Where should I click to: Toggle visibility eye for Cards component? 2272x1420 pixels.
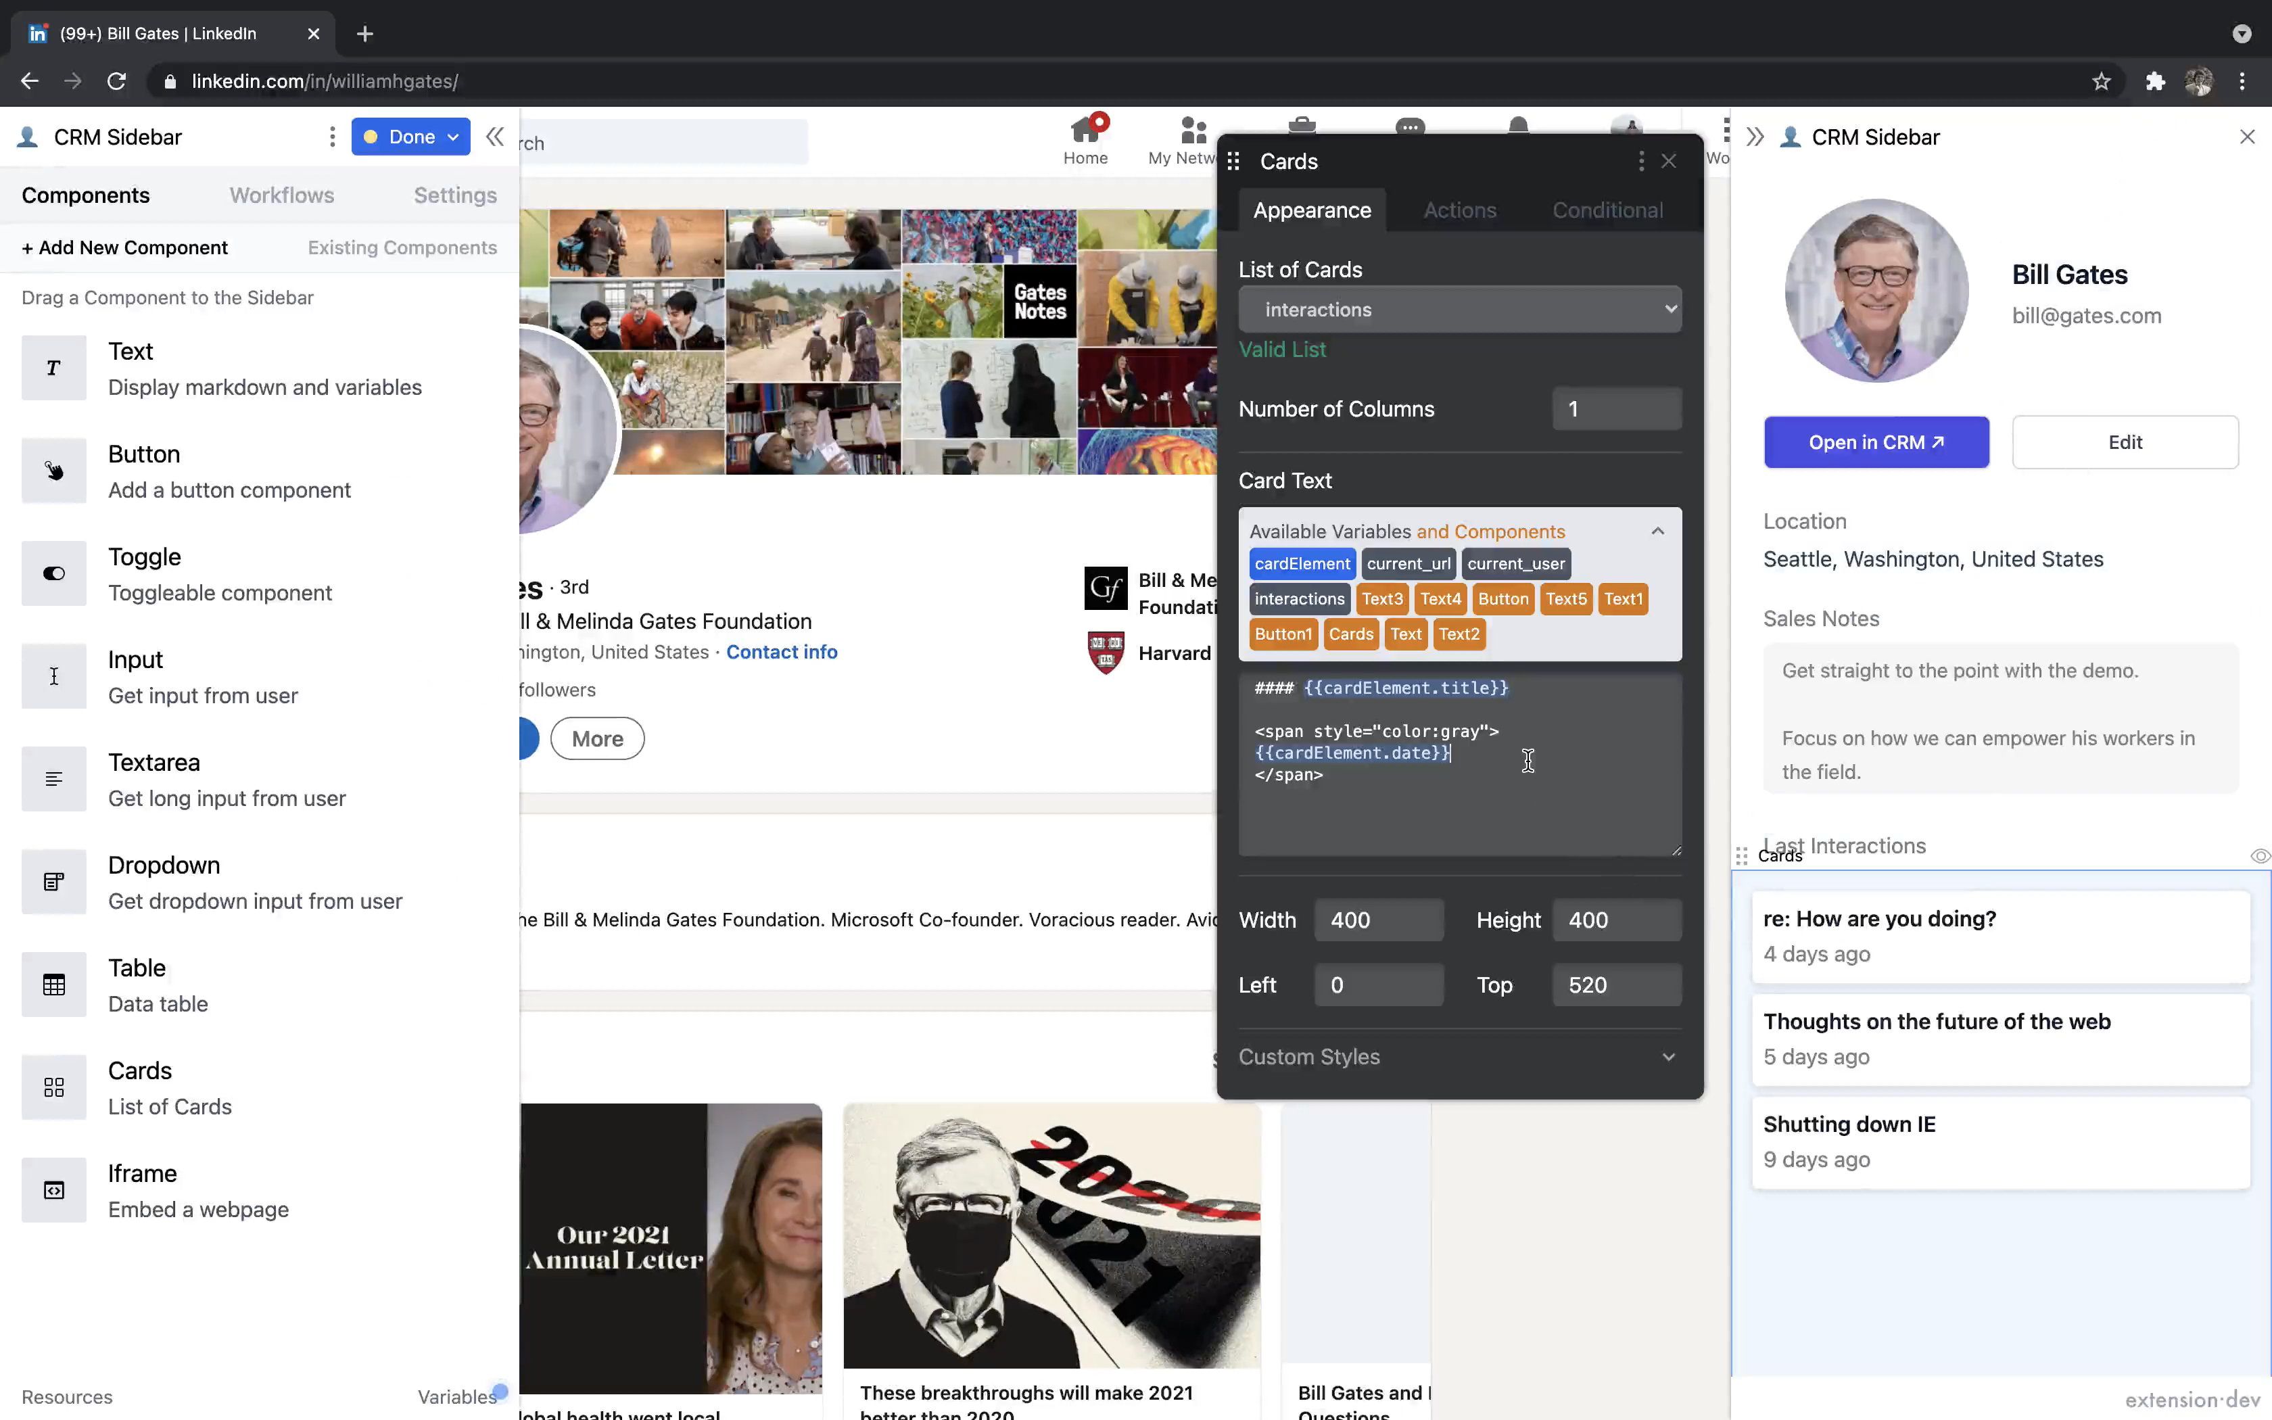point(2260,855)
